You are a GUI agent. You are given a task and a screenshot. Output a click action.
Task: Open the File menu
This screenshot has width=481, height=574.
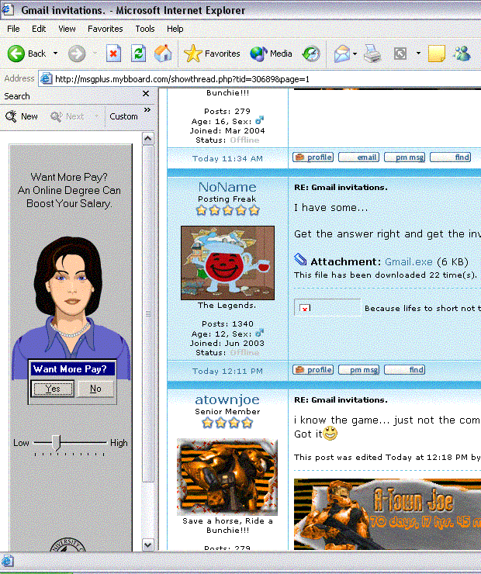(x=13, y=29)
